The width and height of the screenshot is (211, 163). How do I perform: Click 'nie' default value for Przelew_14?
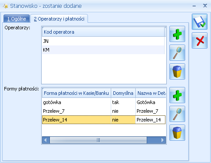(x=123, y=120)
